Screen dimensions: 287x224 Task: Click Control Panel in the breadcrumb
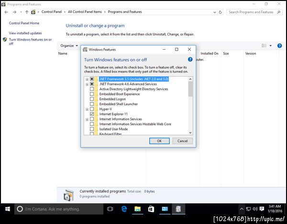pyautogui.click(x=52, y=11)
